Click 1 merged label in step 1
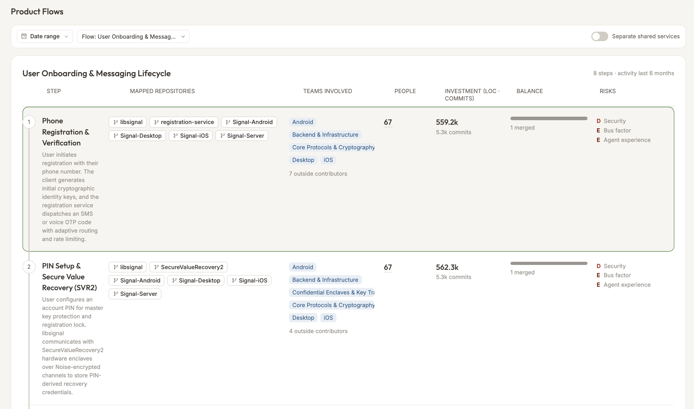 (522, 128)
